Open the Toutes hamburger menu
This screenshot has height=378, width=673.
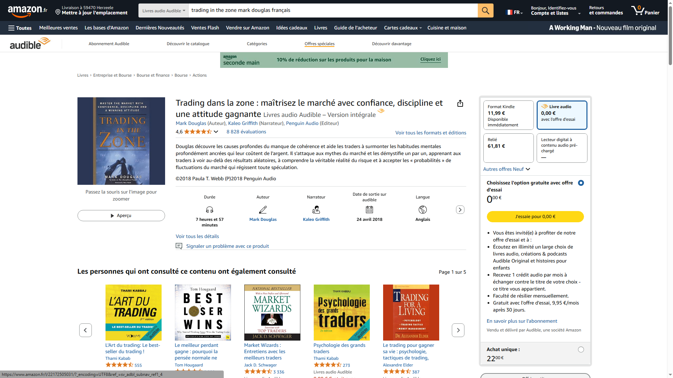point(20,28)
